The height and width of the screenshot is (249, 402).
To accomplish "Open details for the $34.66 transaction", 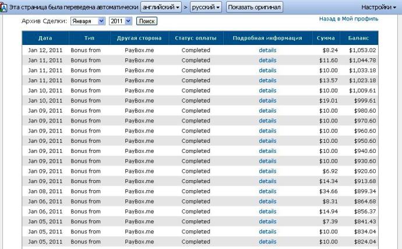I will (267, 191).
